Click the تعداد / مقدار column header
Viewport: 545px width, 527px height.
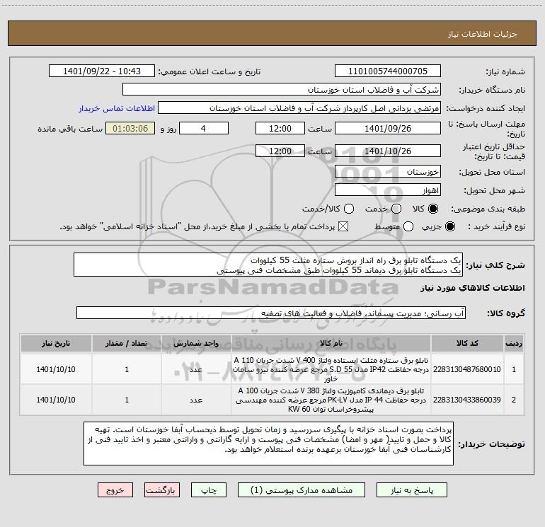point(127,344)
